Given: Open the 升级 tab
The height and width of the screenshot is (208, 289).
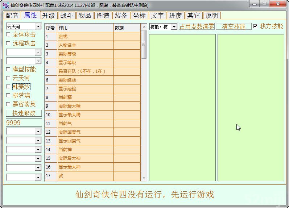Looking at the screenshot, I should [x=49, y=16].
